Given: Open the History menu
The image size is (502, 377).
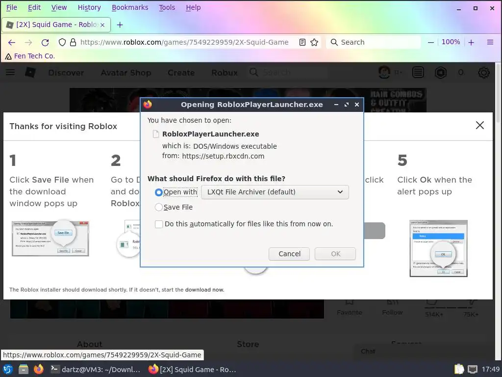Looking at the screenshot, I should pyautogui.click(x=89, y=7).
